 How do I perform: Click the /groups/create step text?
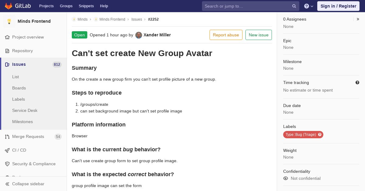coord(94,104)
